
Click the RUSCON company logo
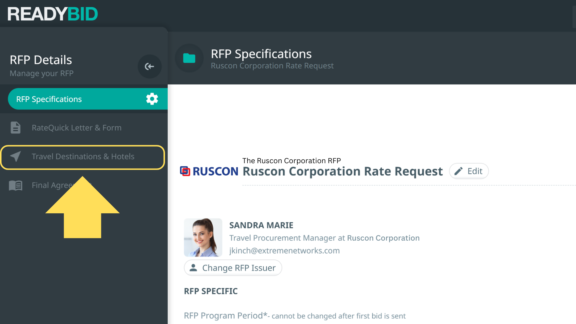pyautogui.click(x=209, y=171)
